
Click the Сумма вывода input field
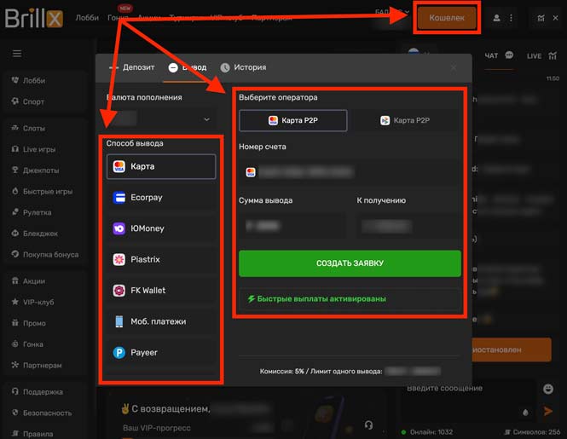click(292, 226)
